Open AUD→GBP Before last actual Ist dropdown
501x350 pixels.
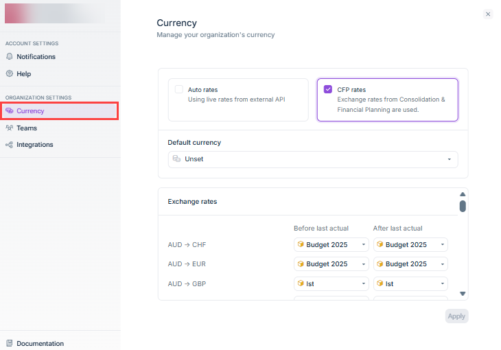[x=331, y=284]
